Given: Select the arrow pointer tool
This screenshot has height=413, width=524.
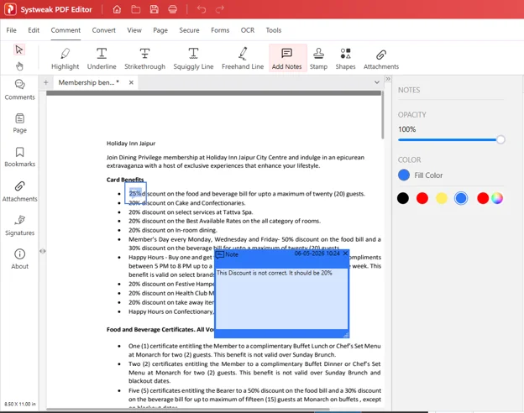Looking at the screenshot, I should (x=19, y=50).
